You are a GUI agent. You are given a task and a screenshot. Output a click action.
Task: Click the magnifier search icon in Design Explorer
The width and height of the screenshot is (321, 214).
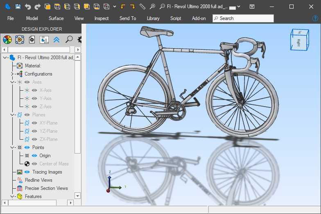coord(69,40)
